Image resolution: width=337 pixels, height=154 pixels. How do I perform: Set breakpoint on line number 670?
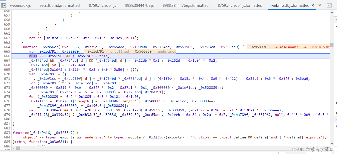pos(7,74)
